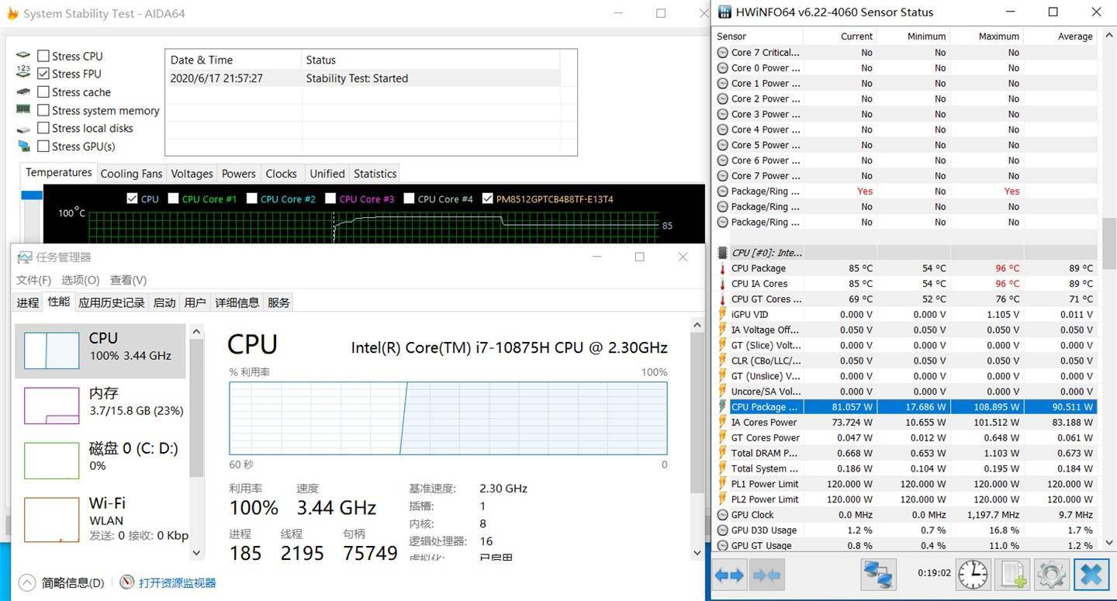The width and height of the screenshot is (1117, 601).
Task: Open the 启动 tab
Action: coord(164,302)
